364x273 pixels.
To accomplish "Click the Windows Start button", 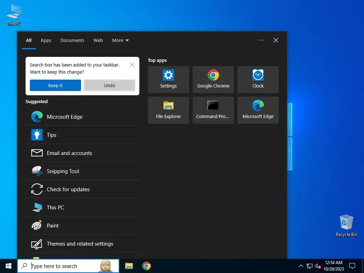I will pyautogui.click(x=9, y=266).
